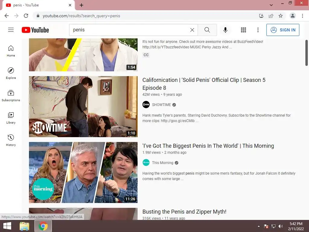This screenshot has height=232, width=309.
Task: Click the Chrome icon on the taskbar
Action: (x=43, y=226)
